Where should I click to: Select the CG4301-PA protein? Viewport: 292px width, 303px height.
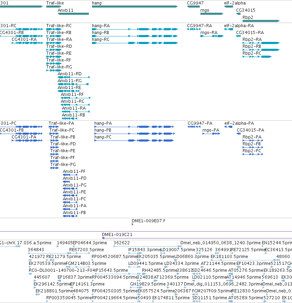27,141
